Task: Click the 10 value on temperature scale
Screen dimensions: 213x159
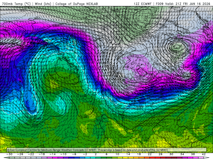Action: 117,154
